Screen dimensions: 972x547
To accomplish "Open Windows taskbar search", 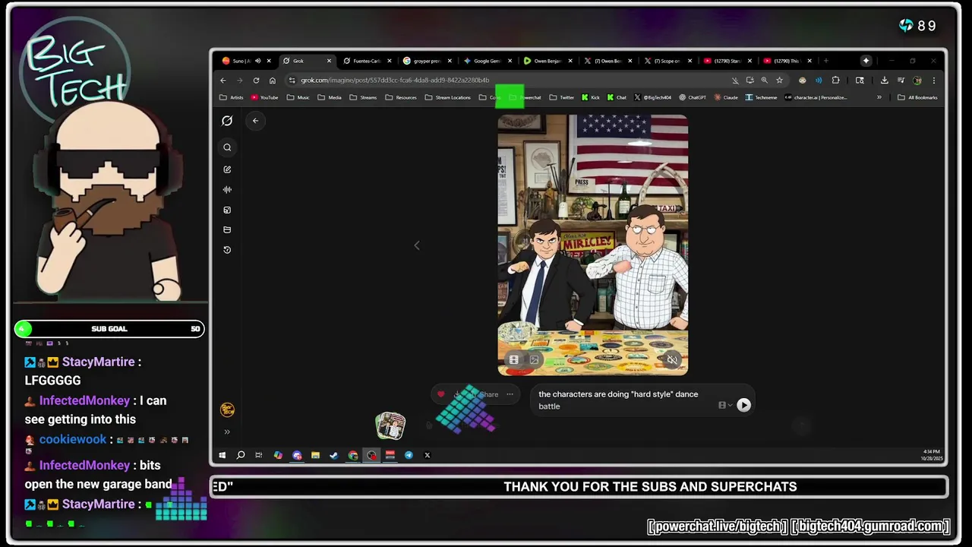I will pyautogui.click(x=241, y=455).
